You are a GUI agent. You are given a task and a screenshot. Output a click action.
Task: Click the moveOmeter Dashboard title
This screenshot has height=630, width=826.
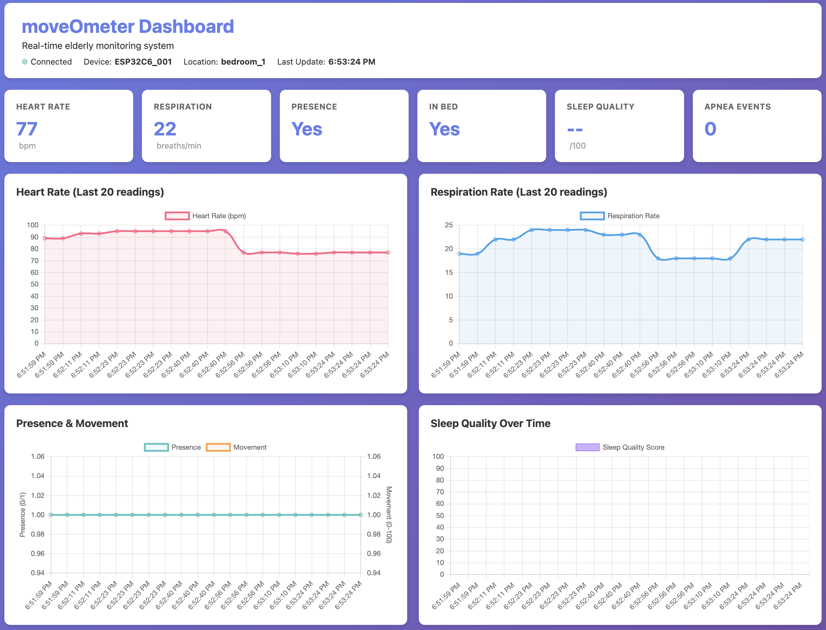tap(128, 27)
